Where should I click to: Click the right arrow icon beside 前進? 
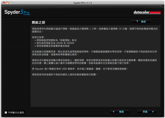click(153, 112)
